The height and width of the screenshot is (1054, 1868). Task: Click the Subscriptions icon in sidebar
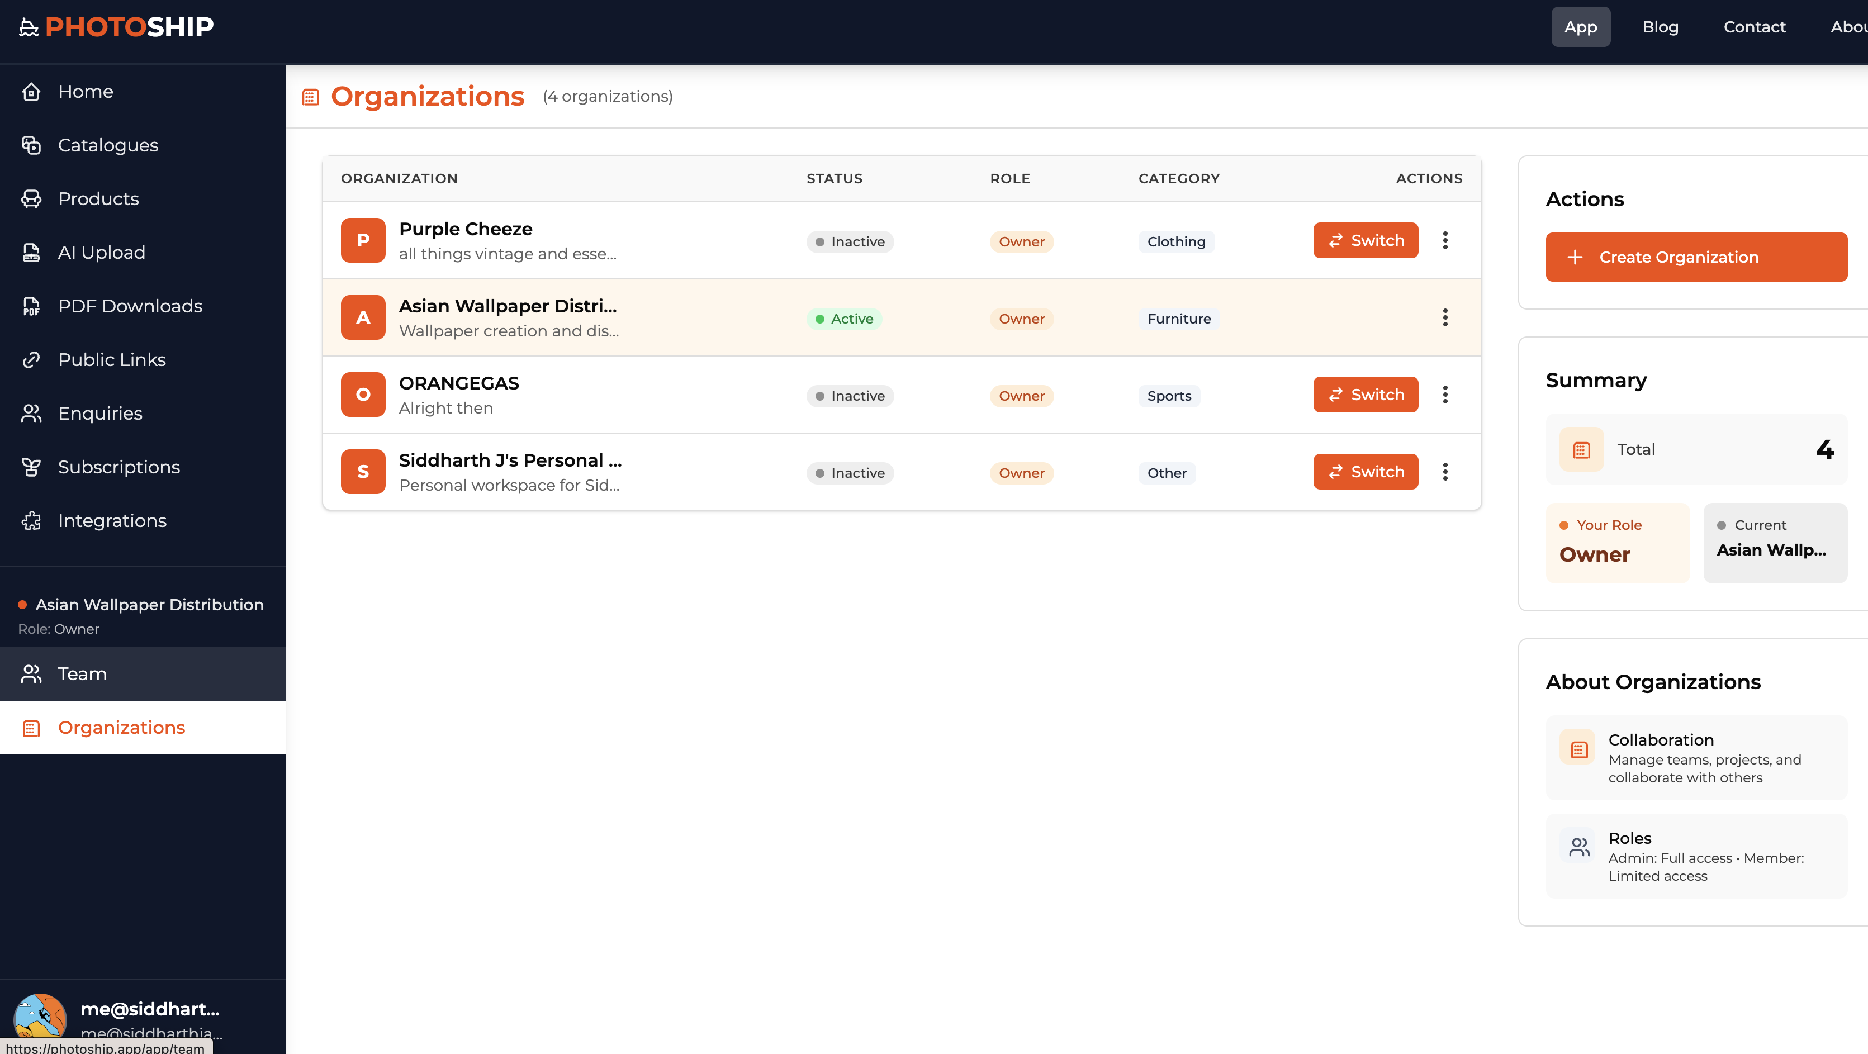point(31,468)
